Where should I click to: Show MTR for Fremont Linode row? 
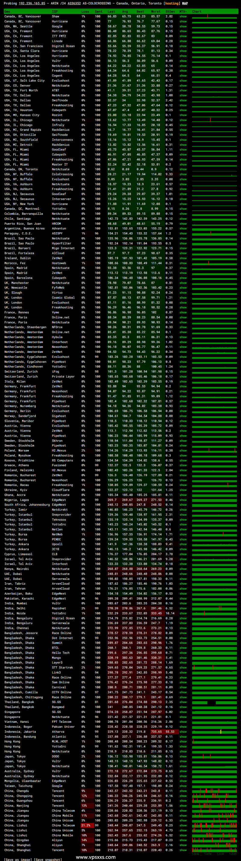click(183, 41)
